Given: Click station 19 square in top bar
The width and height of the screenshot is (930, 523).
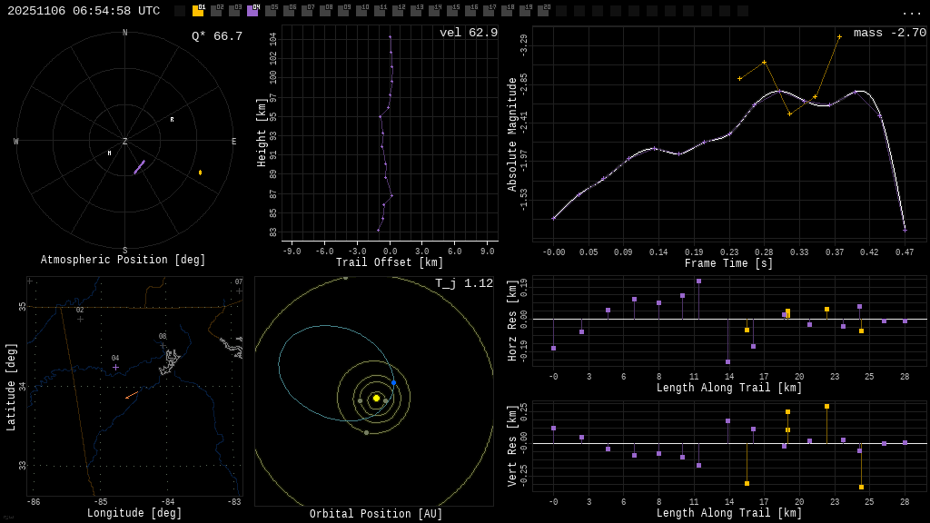Looking at the screenshot, I should (525, 11).
